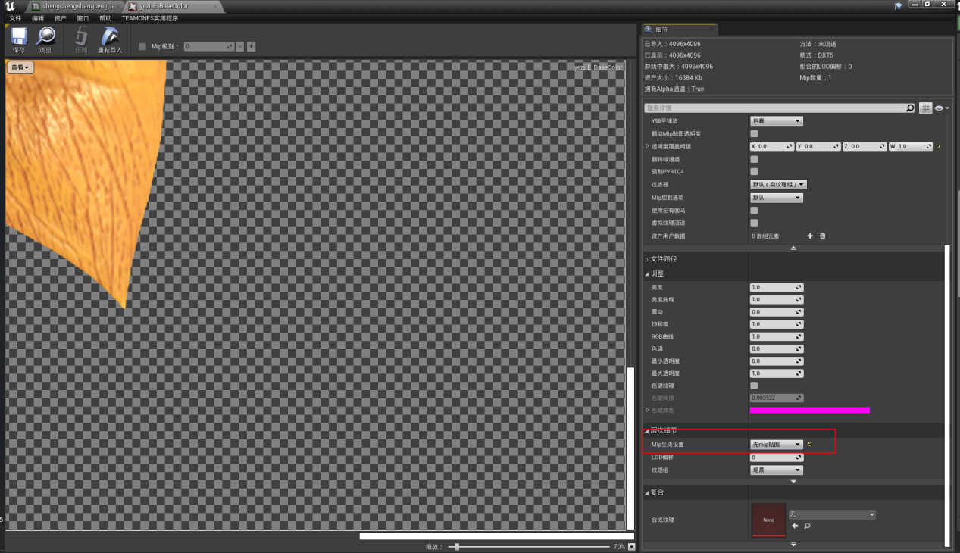The image size is (960, 553).
Task: Expand the 文件路径 section
Action: click(664, 259)
